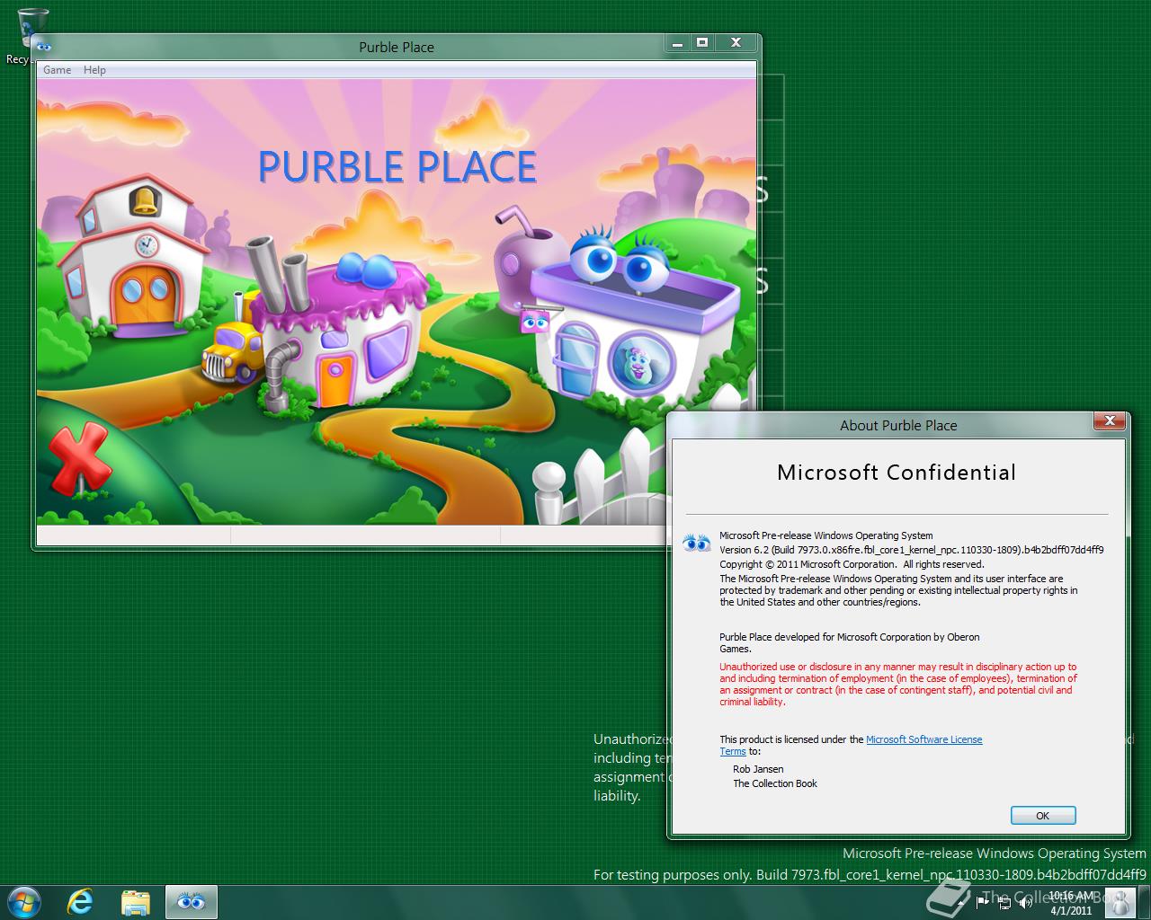Select Purble Place taskbar button
1151x920 pixels.
click(191, 902)
